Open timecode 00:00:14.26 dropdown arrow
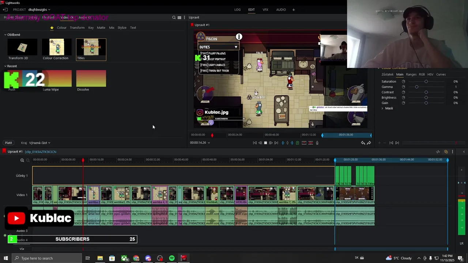This screenshot has width=468, height=263. [209, 143]
